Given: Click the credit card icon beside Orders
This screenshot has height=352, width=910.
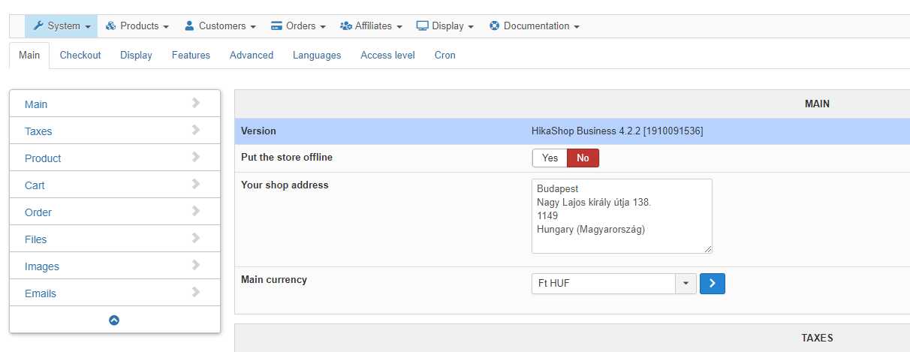Looking at the screenshot, I should point(276,26).
